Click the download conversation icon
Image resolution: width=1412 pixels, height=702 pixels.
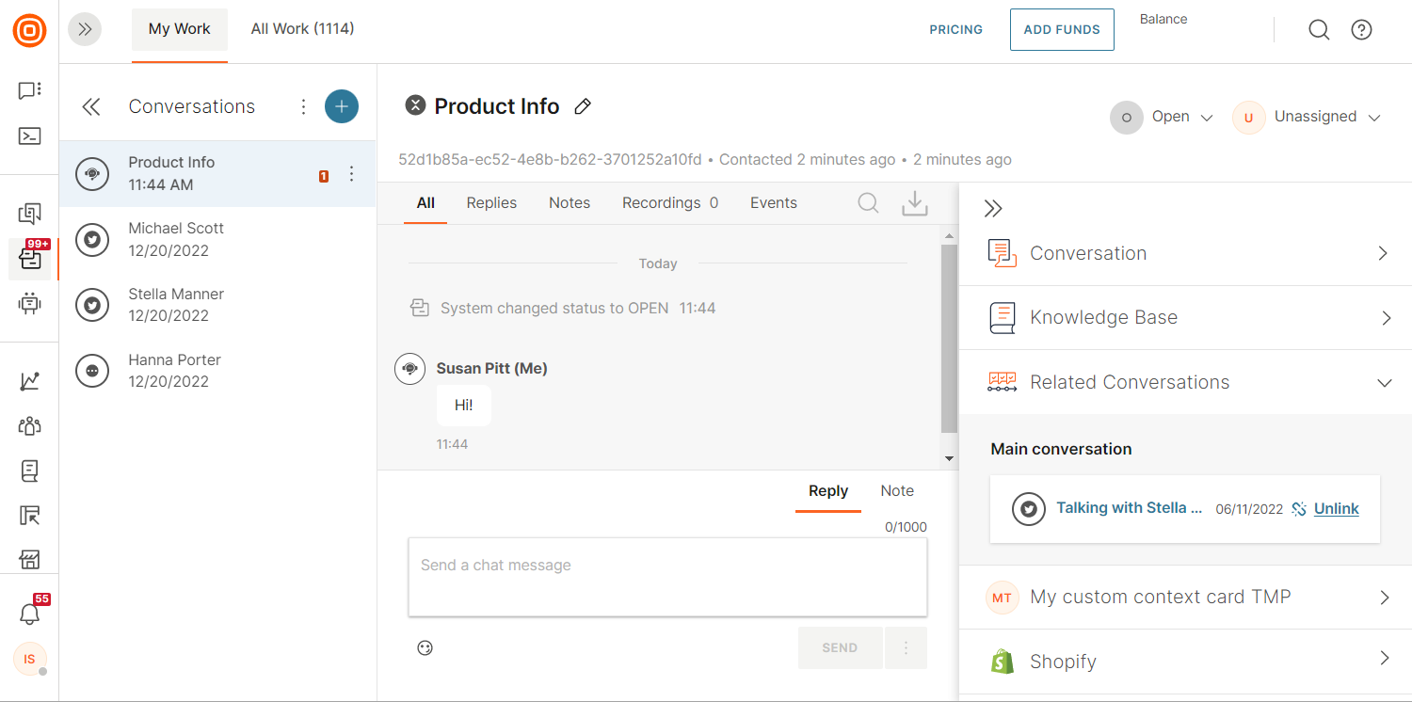tap(914, 203)
